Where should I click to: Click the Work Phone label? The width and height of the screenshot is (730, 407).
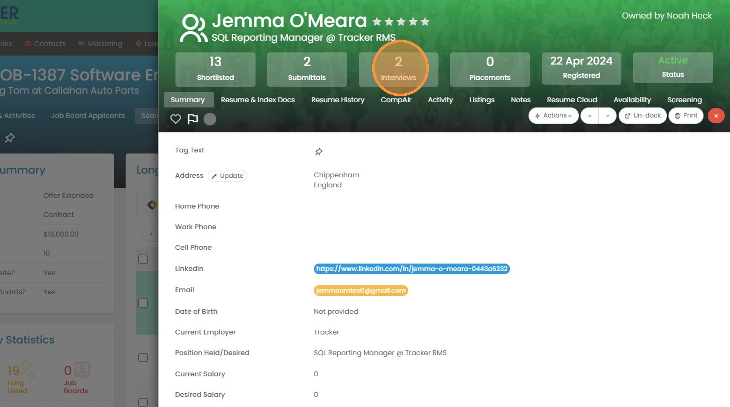(196, 227)
